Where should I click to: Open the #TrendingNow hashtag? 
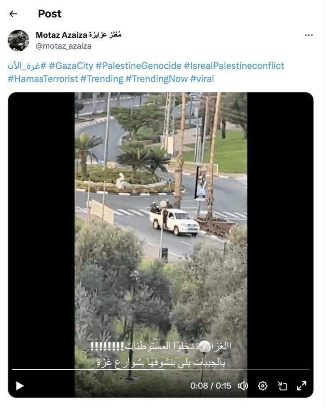pyautogui.click(x=157, y=79)
